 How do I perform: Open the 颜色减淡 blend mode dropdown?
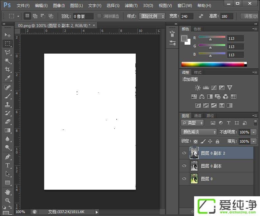[199, 132]
